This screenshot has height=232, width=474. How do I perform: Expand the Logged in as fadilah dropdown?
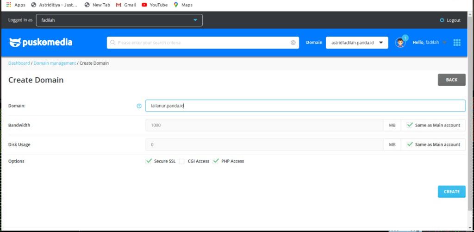click(x=119, y=20)
